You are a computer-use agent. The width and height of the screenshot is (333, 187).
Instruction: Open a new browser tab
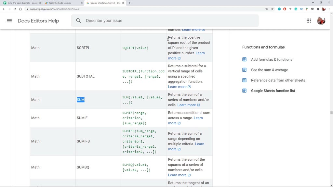(x=130, y=3)
